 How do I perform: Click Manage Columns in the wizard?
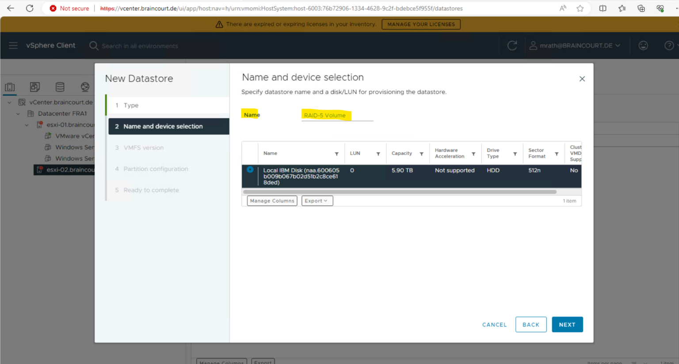coord(272,201)
